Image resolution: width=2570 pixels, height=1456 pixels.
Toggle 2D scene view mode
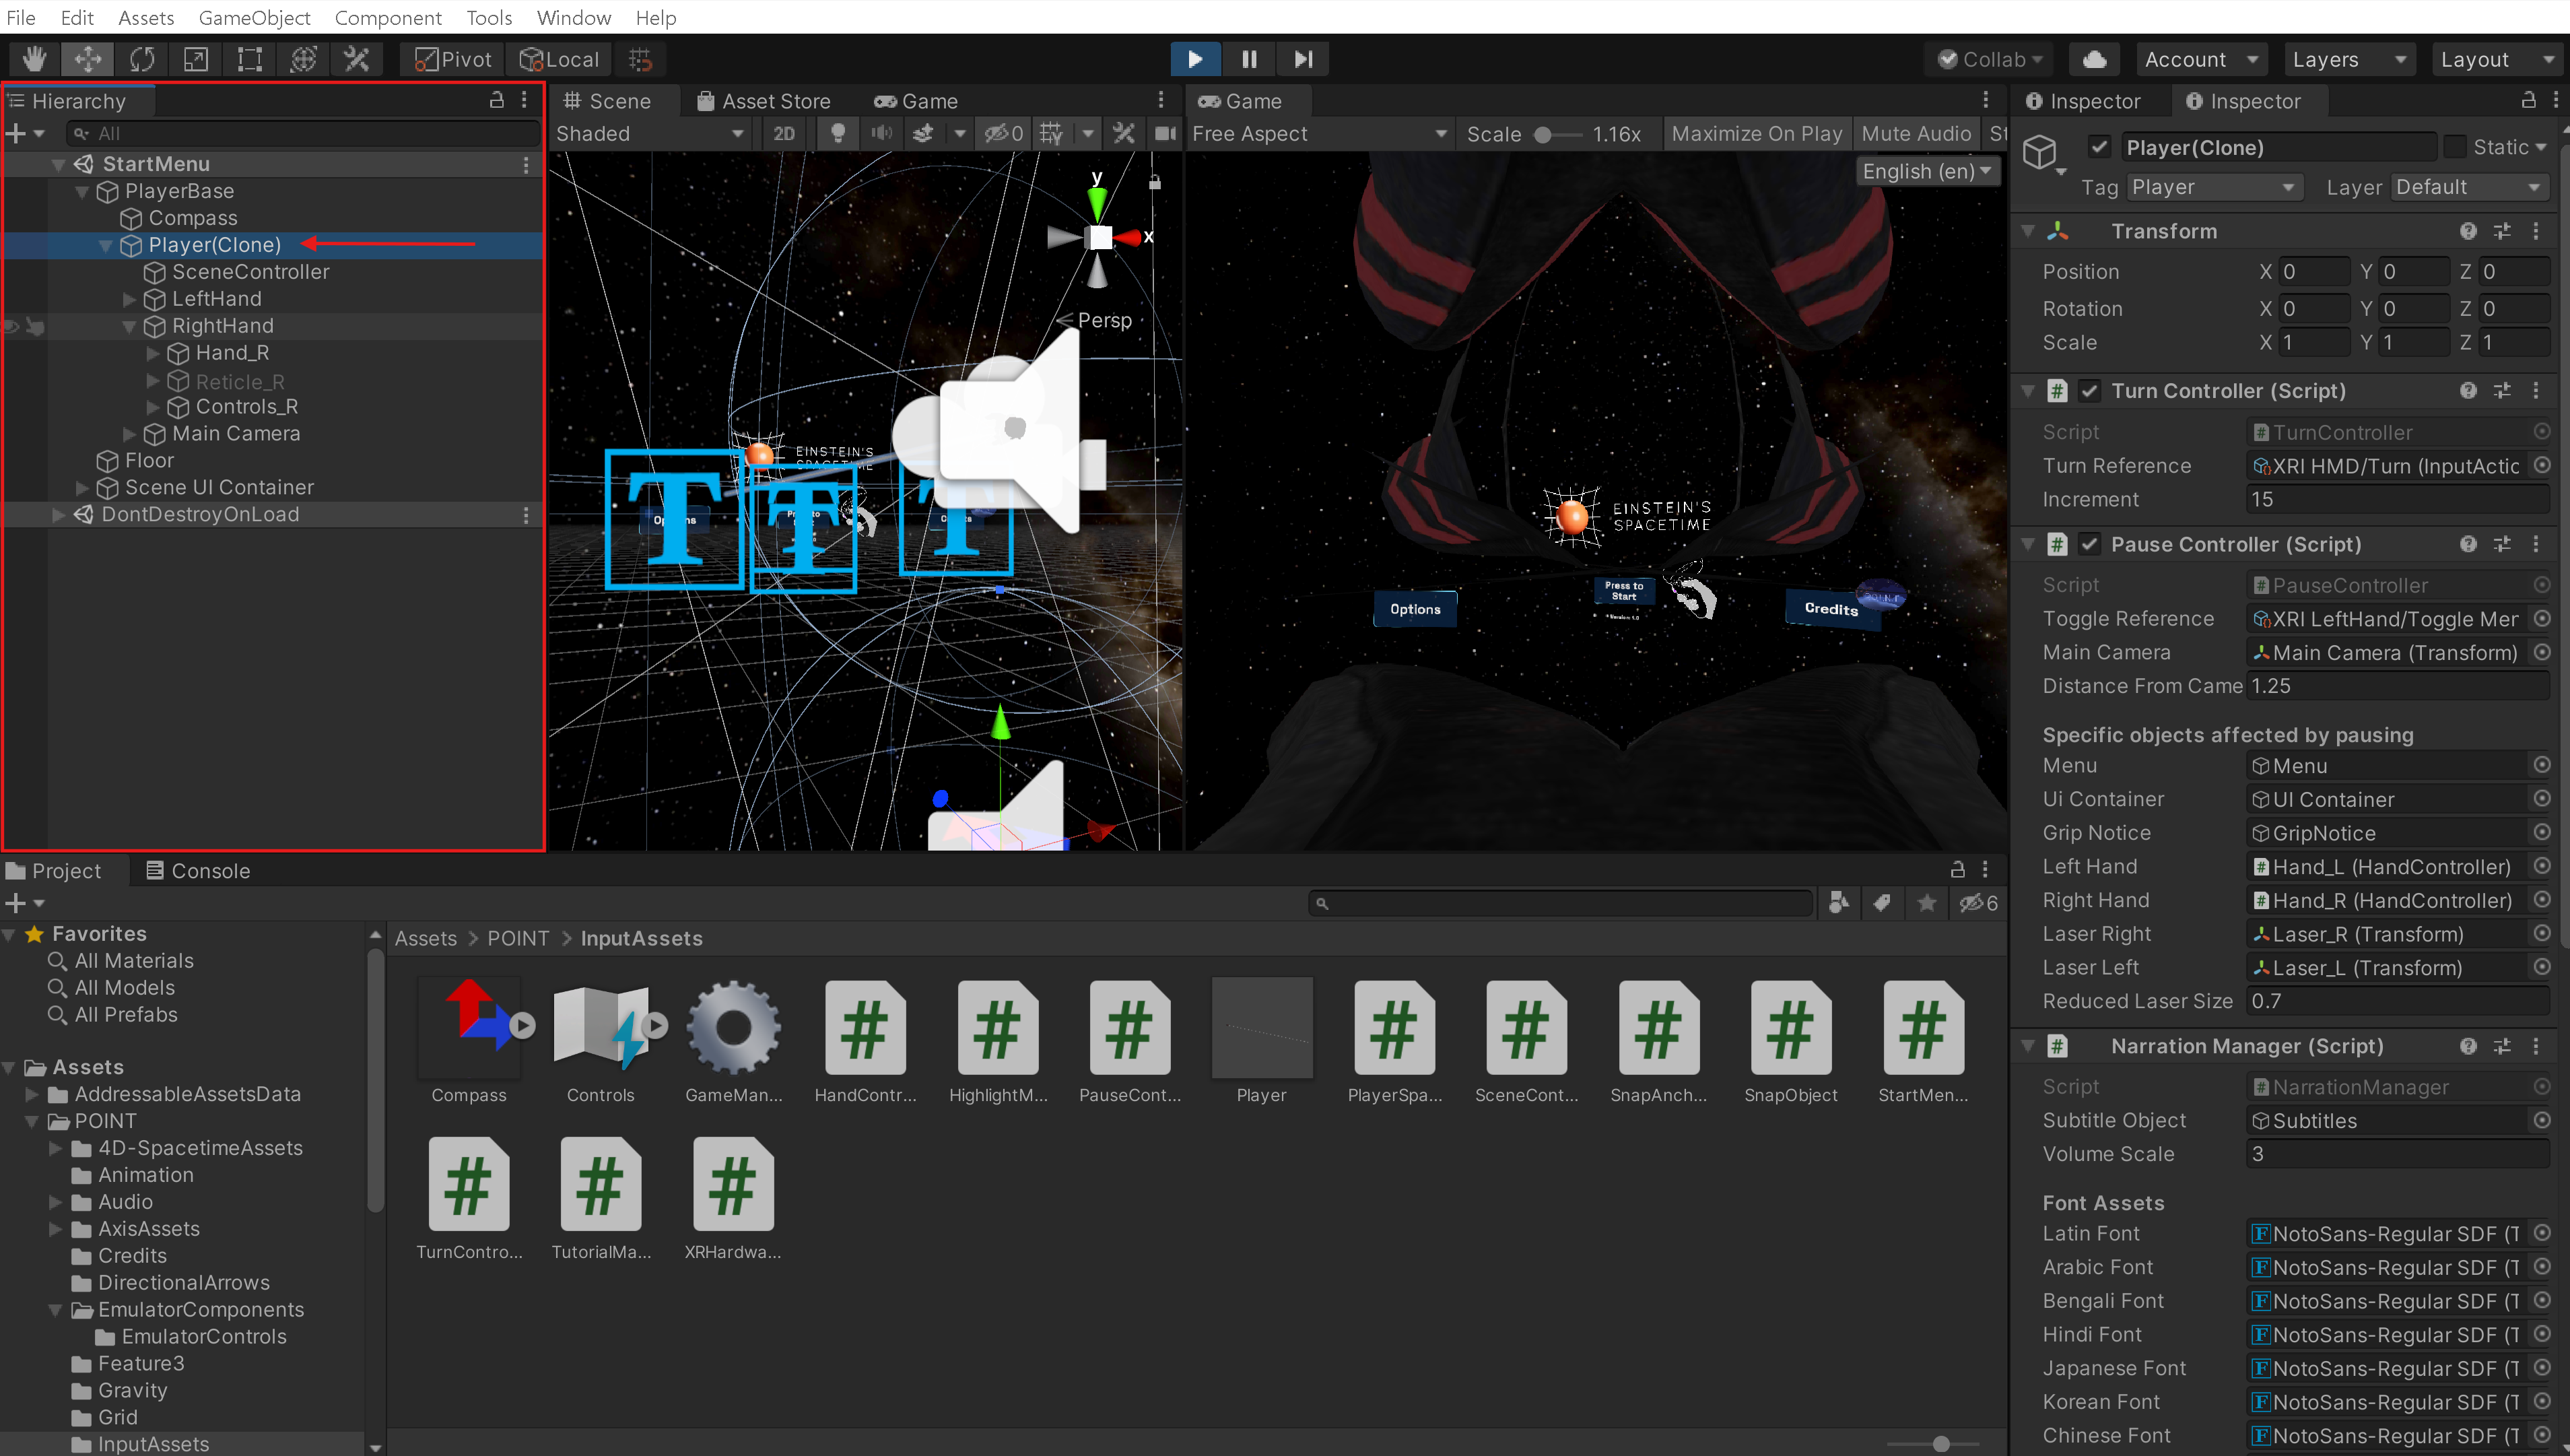coord(784,133)
